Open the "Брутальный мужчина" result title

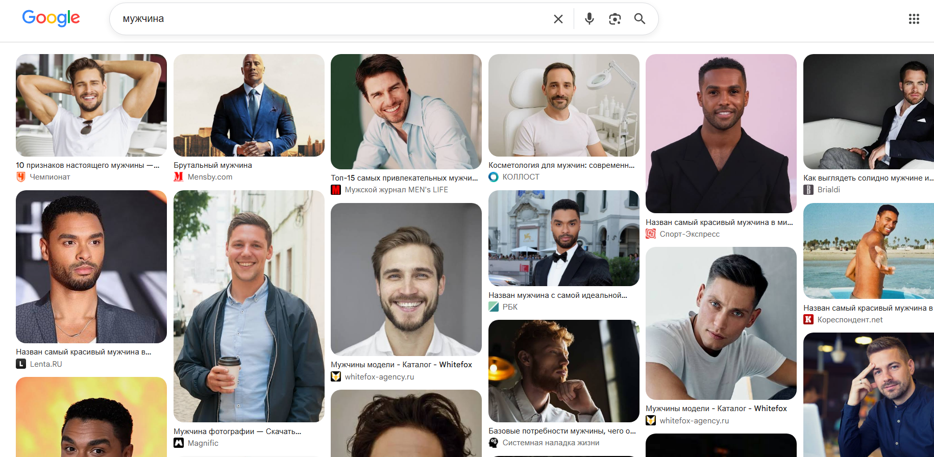coord(213,165)
